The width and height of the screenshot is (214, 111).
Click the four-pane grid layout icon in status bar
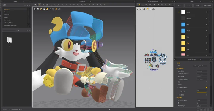click(x=208, y=110)
